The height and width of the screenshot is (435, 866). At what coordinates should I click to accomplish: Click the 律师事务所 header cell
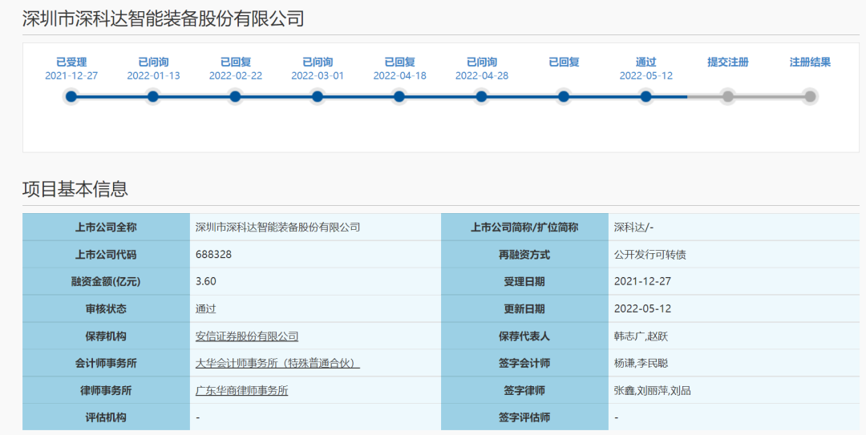click(106, 390)
